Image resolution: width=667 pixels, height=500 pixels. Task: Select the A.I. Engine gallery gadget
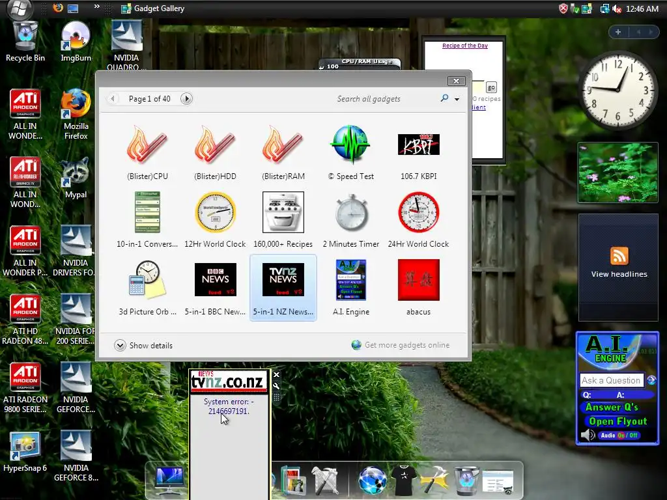coord(350,288)
